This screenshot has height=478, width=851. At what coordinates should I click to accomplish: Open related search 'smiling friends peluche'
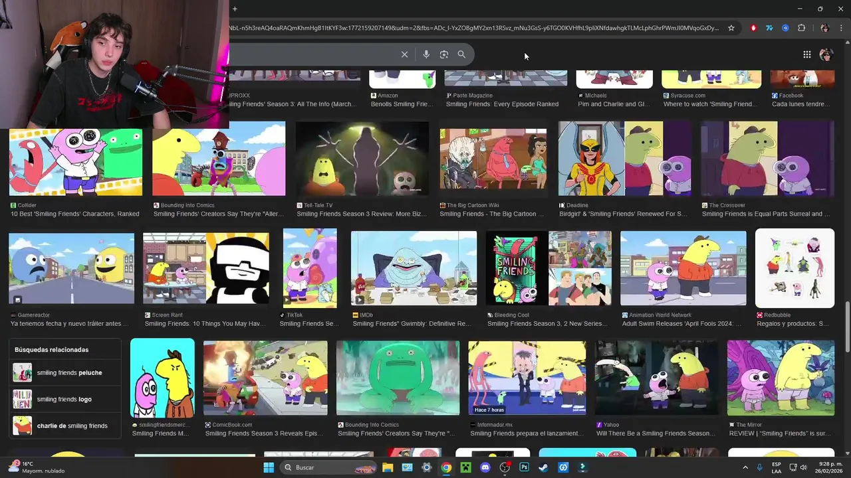[66, 372]
